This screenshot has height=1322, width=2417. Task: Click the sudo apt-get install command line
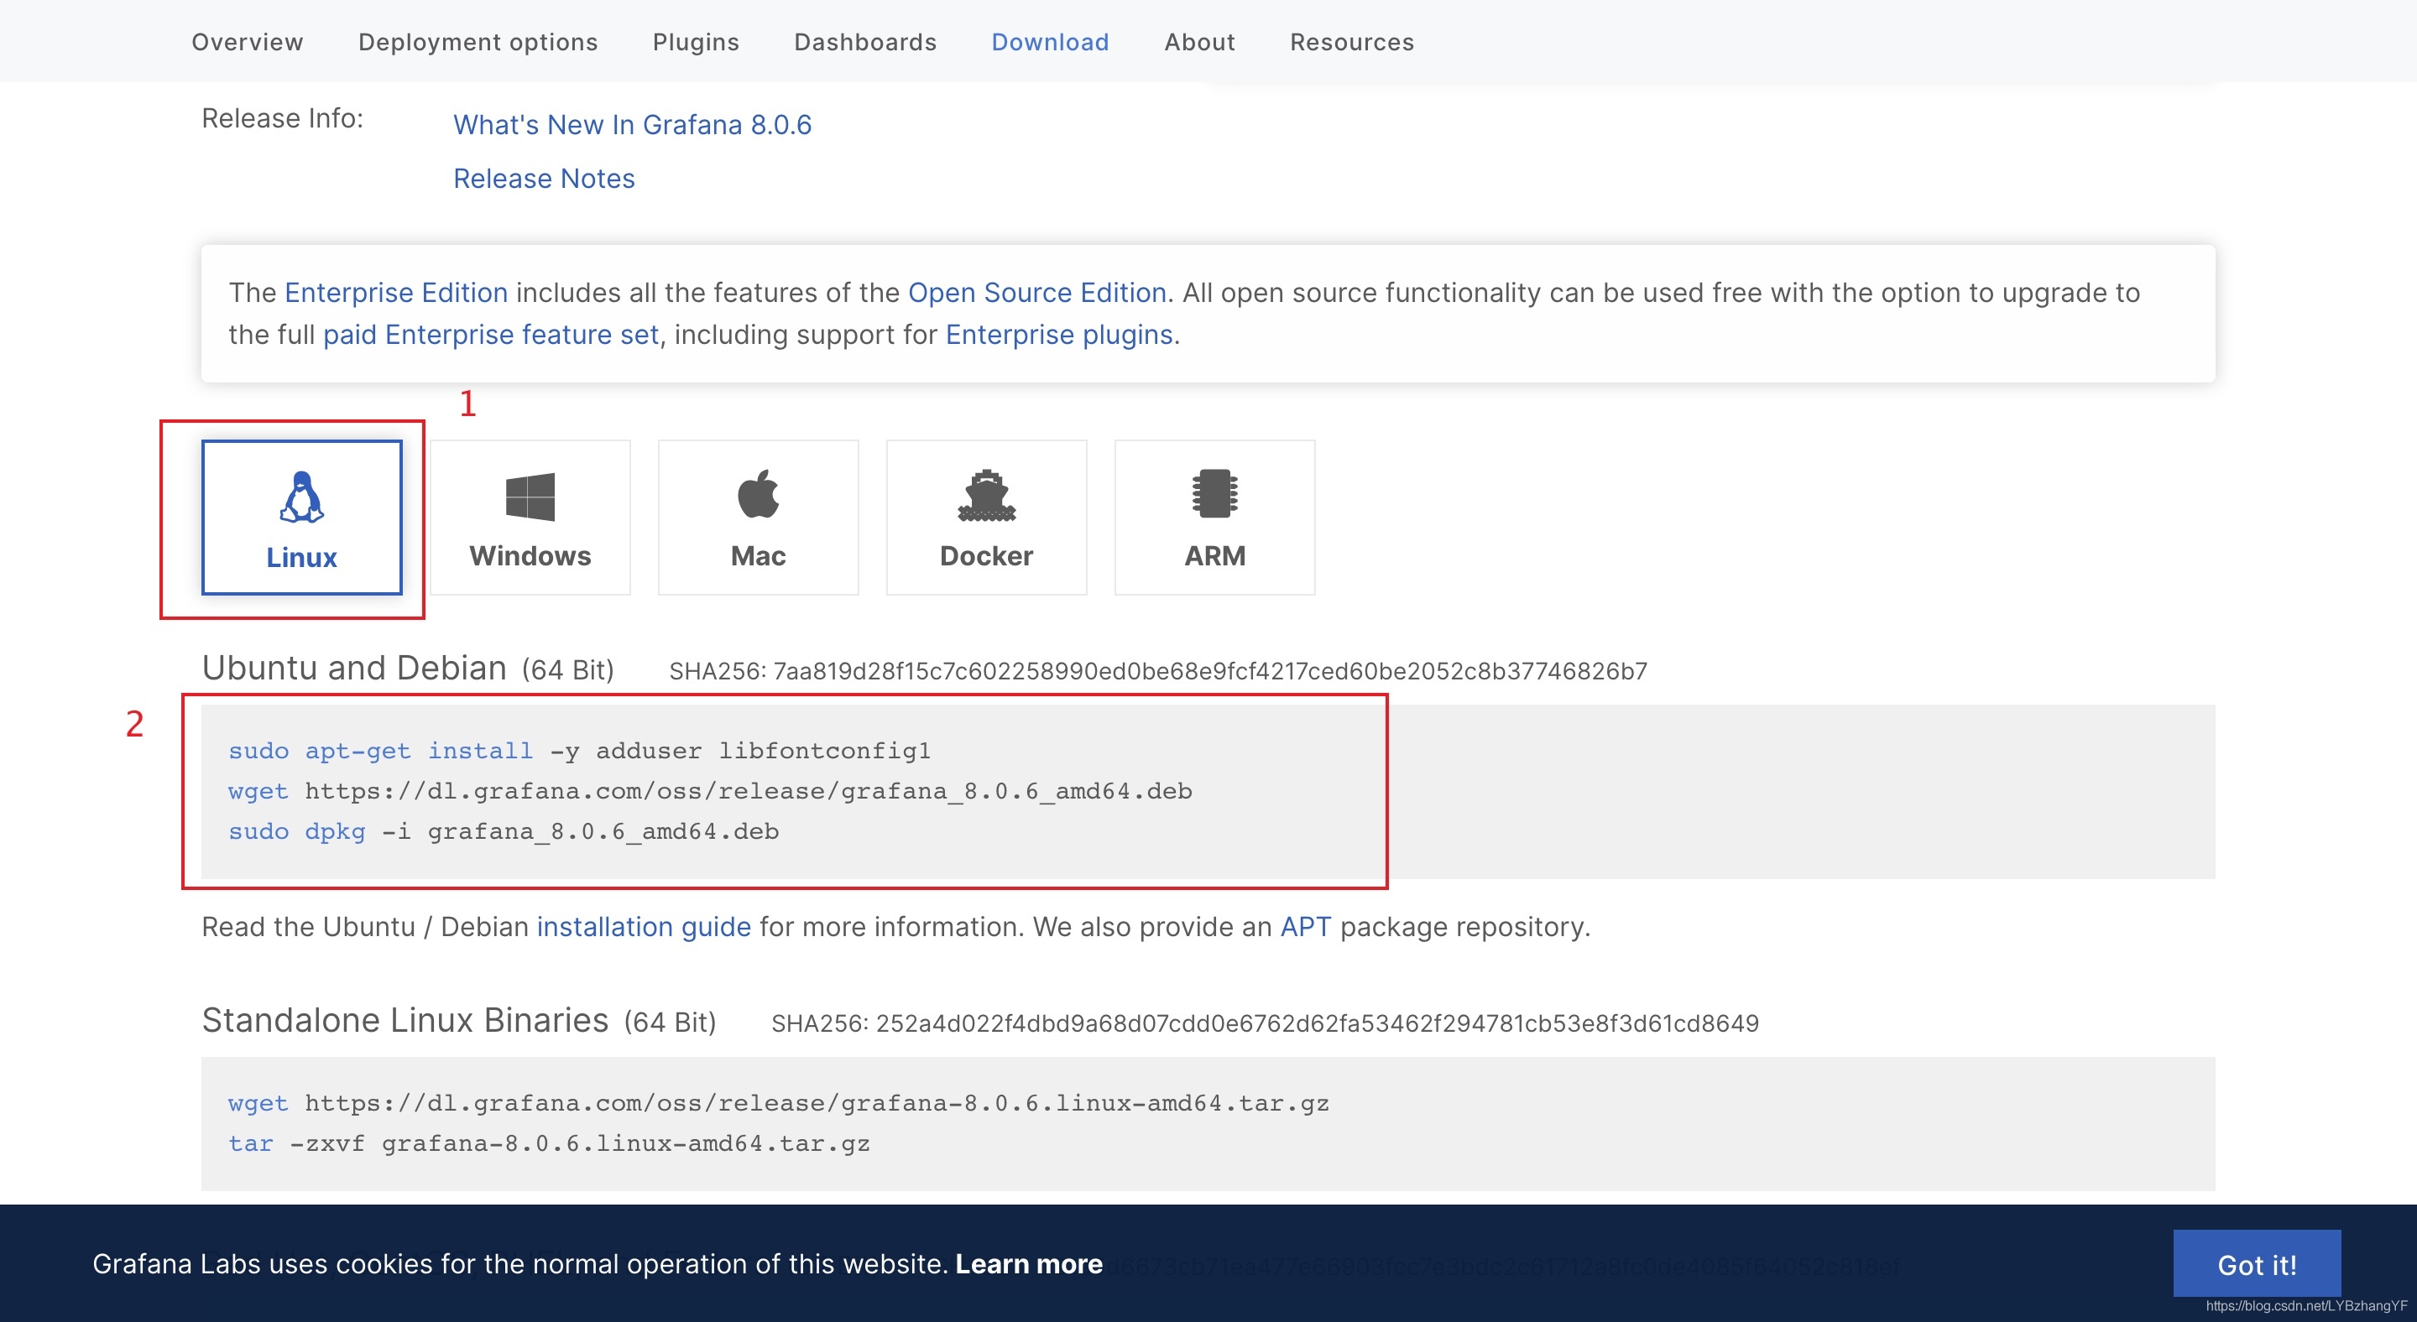[580, 751]
